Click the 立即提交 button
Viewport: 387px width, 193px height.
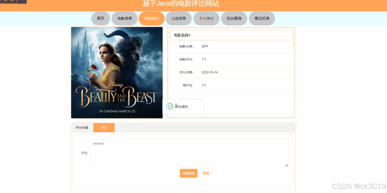(188, 173)
